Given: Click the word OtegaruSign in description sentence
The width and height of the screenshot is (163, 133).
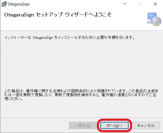Looking at the screenshot, I should (43, 38).
